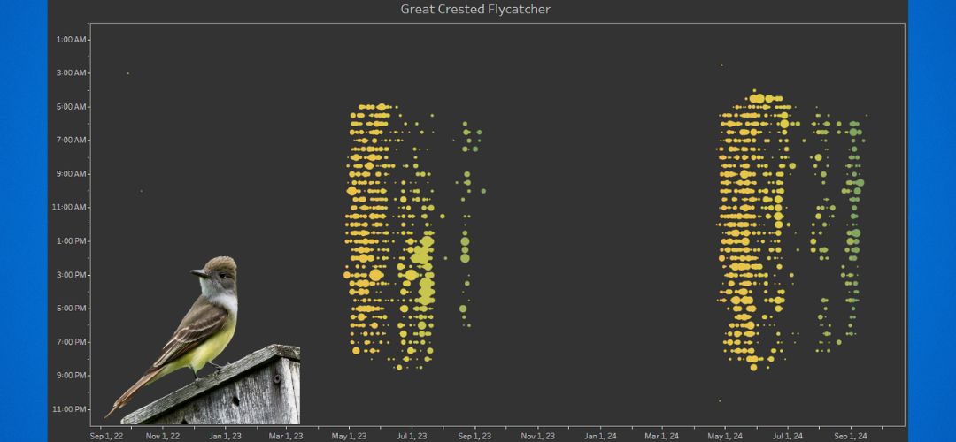Select the "1:00 AM" y-axis label
This screenshot has height=442, width=956.
(x=72, y=40)
